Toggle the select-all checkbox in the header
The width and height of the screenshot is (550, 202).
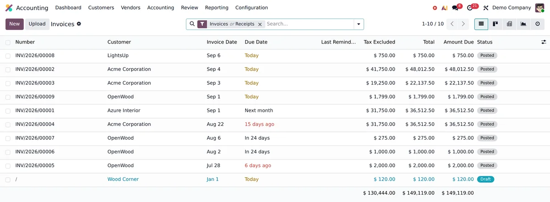point(8,43)
